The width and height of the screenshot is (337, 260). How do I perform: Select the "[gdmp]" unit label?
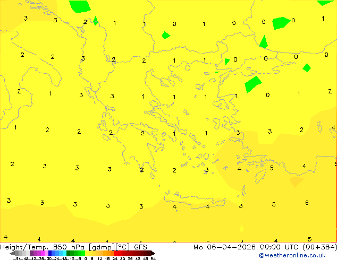pos(102,247)
